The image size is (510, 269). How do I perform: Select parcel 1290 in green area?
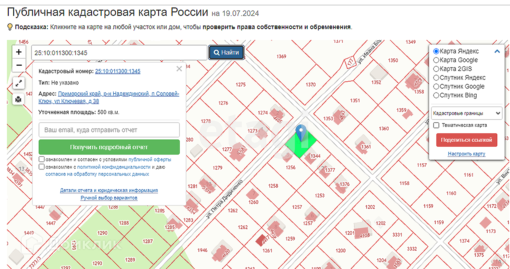pyautogui.click(x=102, y=233)
